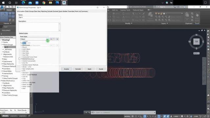Open the status bar customization menu icon
210x118 pixels.
coord(208,116)
